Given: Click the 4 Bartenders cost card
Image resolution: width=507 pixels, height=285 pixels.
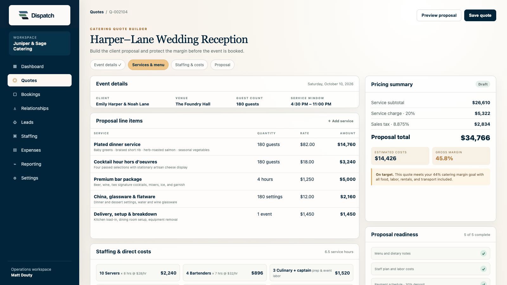Looking at the screenshot, I should [x=225, y=273].
